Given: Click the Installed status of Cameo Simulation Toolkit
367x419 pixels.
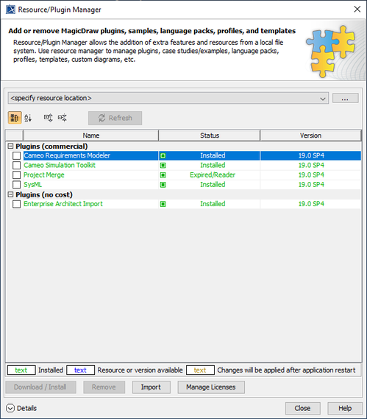Looking at the screenshot, I should 213,166.
